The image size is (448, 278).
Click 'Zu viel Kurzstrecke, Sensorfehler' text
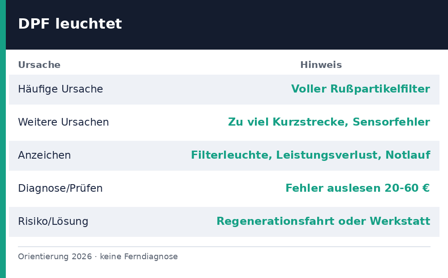[x=329, y=122]
